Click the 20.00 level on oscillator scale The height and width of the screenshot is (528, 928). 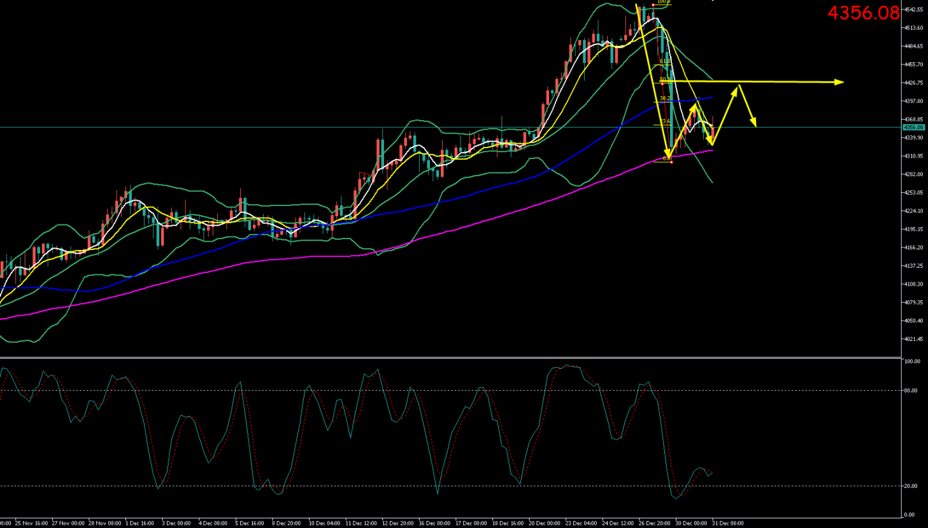coord(911,486)
